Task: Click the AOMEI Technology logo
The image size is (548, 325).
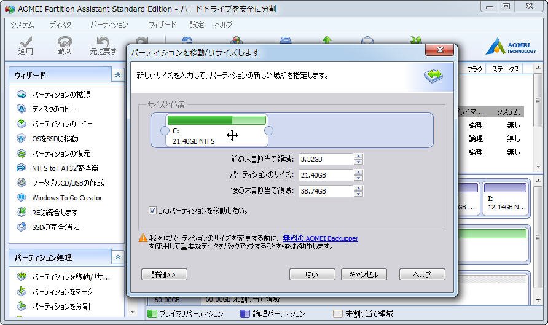Action: tap(511, 47)
